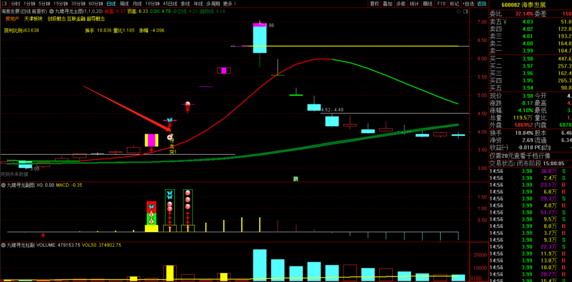Image resolution: width=572 pixels, height=282 pixels.
Task: Open the 画线 drawing tool
Action: coord(428,3)
